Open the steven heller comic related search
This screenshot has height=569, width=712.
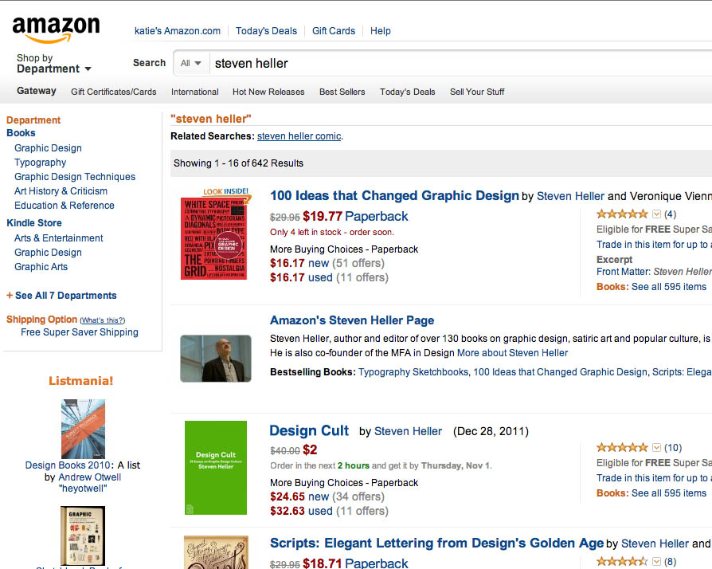(299, 136)
